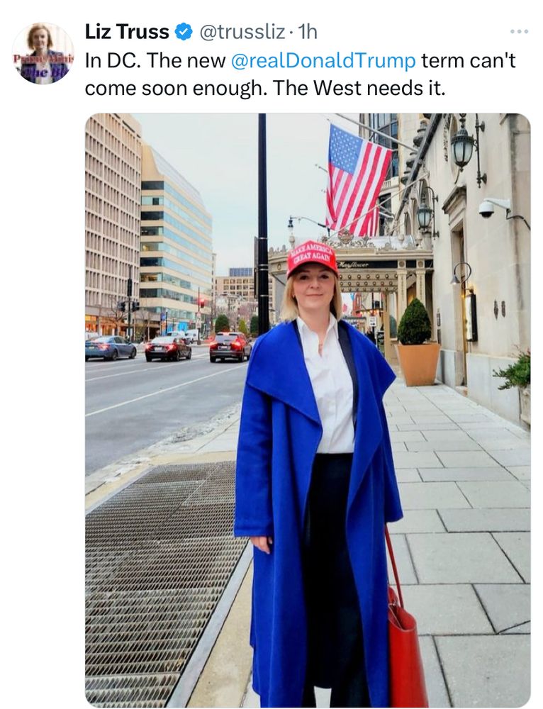Image resolution: width=543 pixels, height=709 pixels.
Task: Open the @trussliz handle profile link
Action: click(x=242, y=32)
